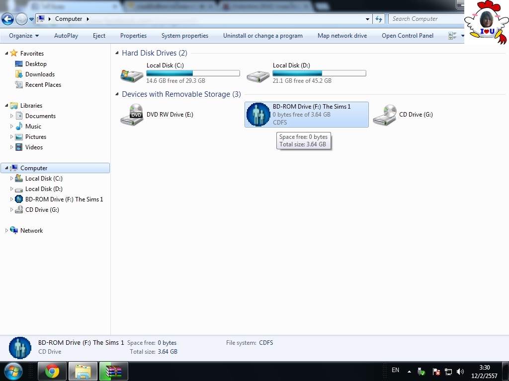Click the Network icon in sidebar
The width and height of the screenshot is (509, 381).
pos(13,230)
